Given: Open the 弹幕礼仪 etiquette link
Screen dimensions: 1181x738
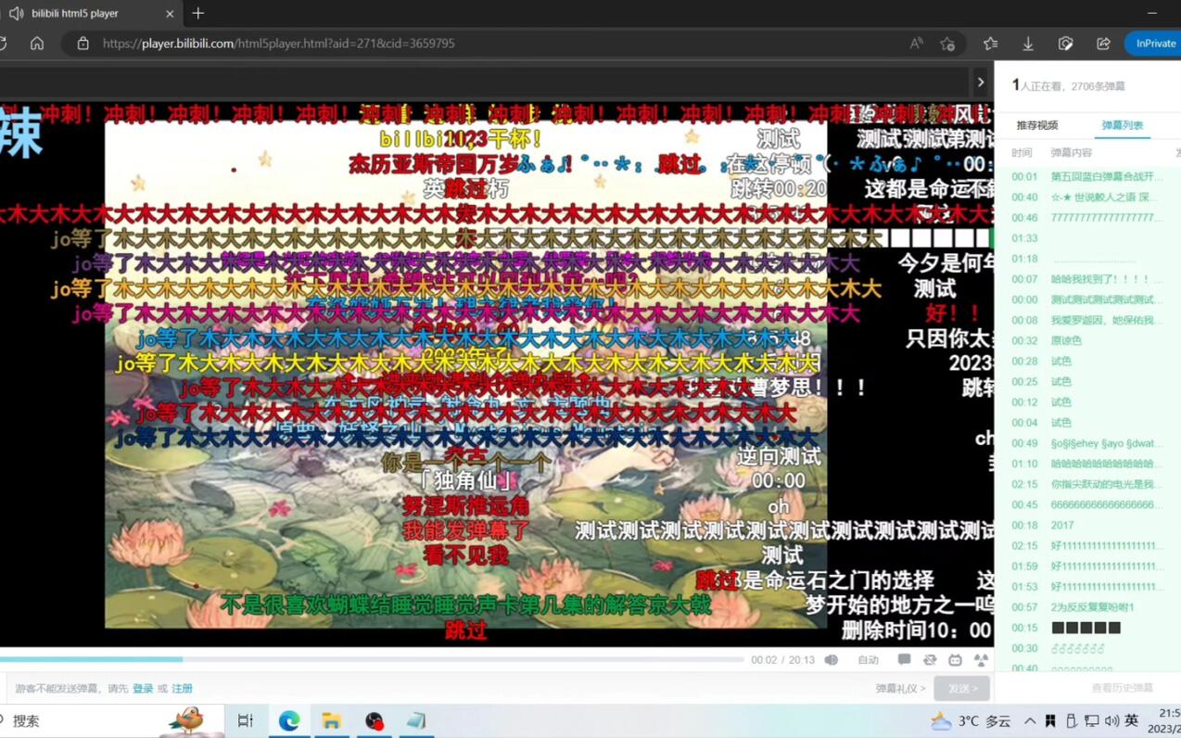Looking at the screenshot, I should 900,689.
